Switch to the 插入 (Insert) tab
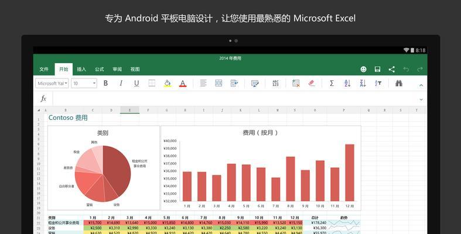The width and height of the screenshot is (461, 234). click(81, 69)
